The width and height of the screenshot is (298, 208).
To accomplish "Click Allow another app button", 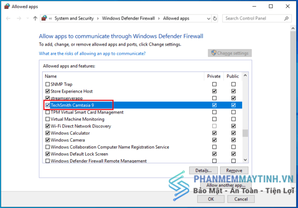I will pyautogui.click(x=226, y=185).
